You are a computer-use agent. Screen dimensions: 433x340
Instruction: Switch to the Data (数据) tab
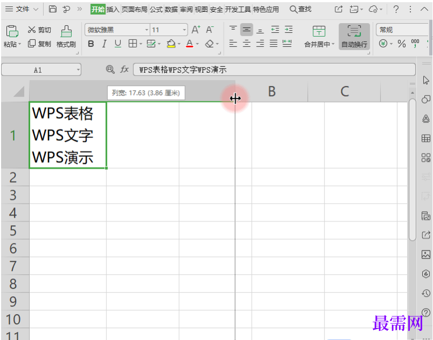tap(171, 9)
